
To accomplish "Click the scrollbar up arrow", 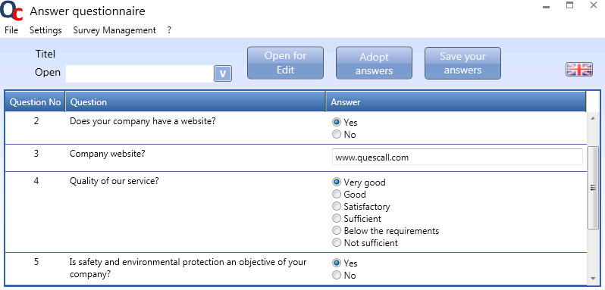I will [593, 118].
